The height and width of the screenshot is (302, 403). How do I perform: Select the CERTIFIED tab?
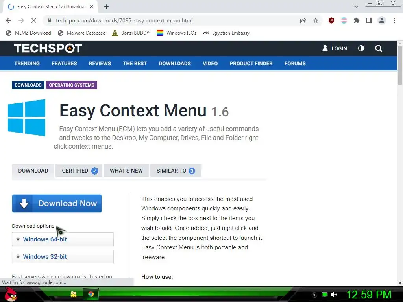click(79, 171)
